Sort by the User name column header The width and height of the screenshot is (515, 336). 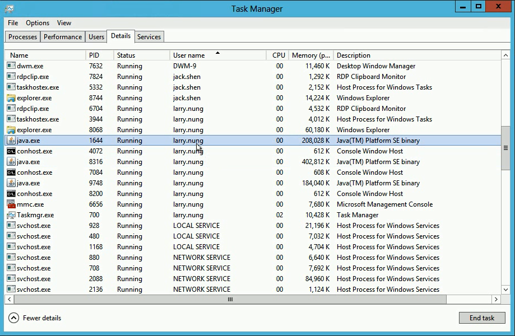coord(218,55)
